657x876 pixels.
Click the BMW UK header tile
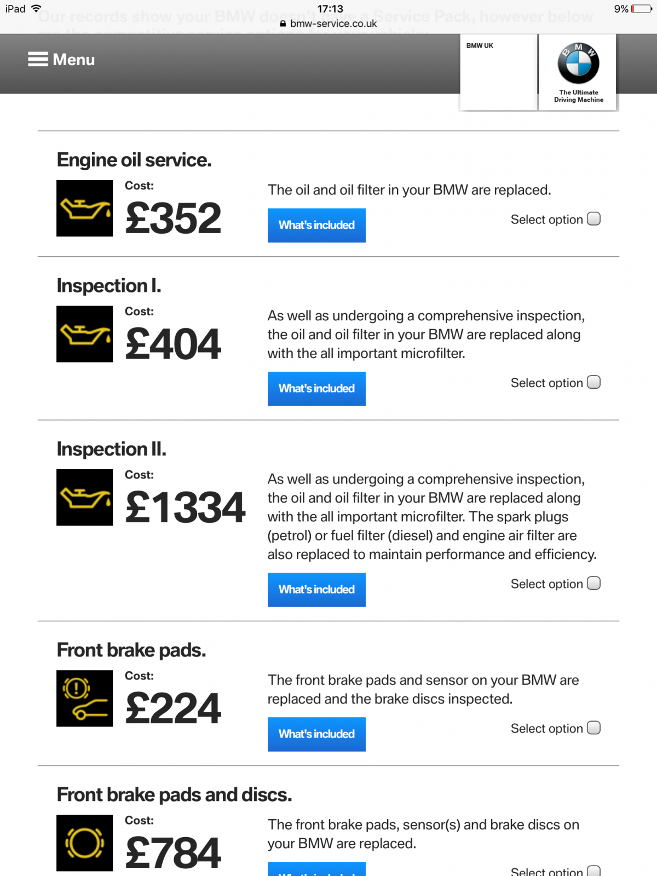coord(498,72)
